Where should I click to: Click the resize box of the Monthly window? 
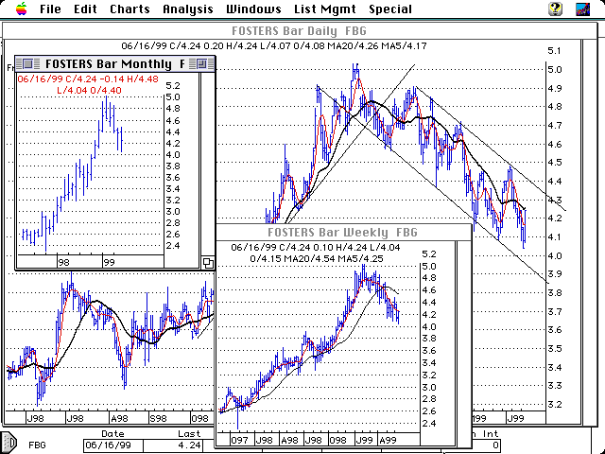208,263
